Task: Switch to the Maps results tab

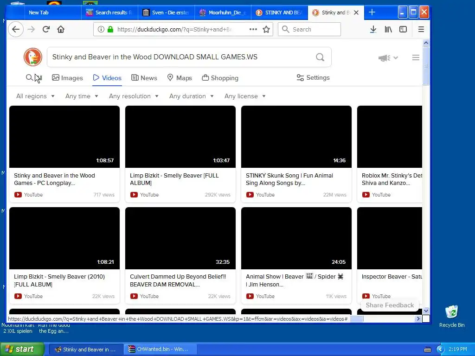Action: [180, 78]
